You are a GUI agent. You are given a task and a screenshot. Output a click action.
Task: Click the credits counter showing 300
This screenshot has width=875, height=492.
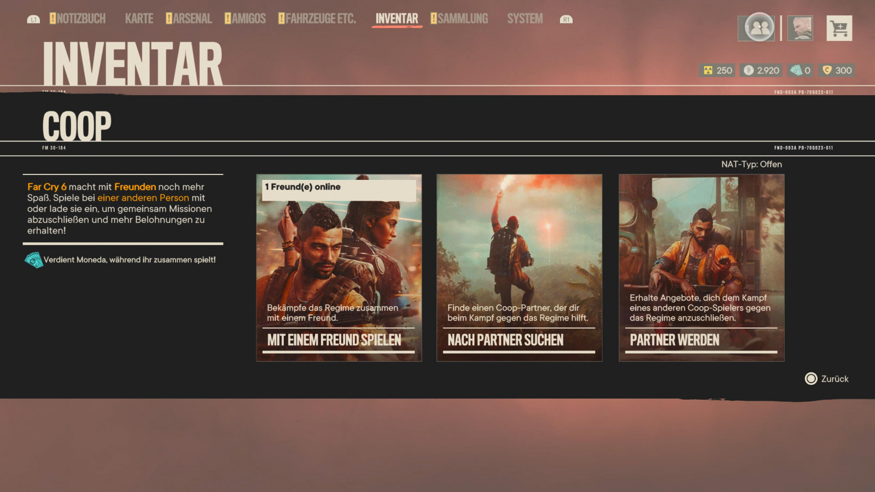pyautogui.click(x=837, y=71)
